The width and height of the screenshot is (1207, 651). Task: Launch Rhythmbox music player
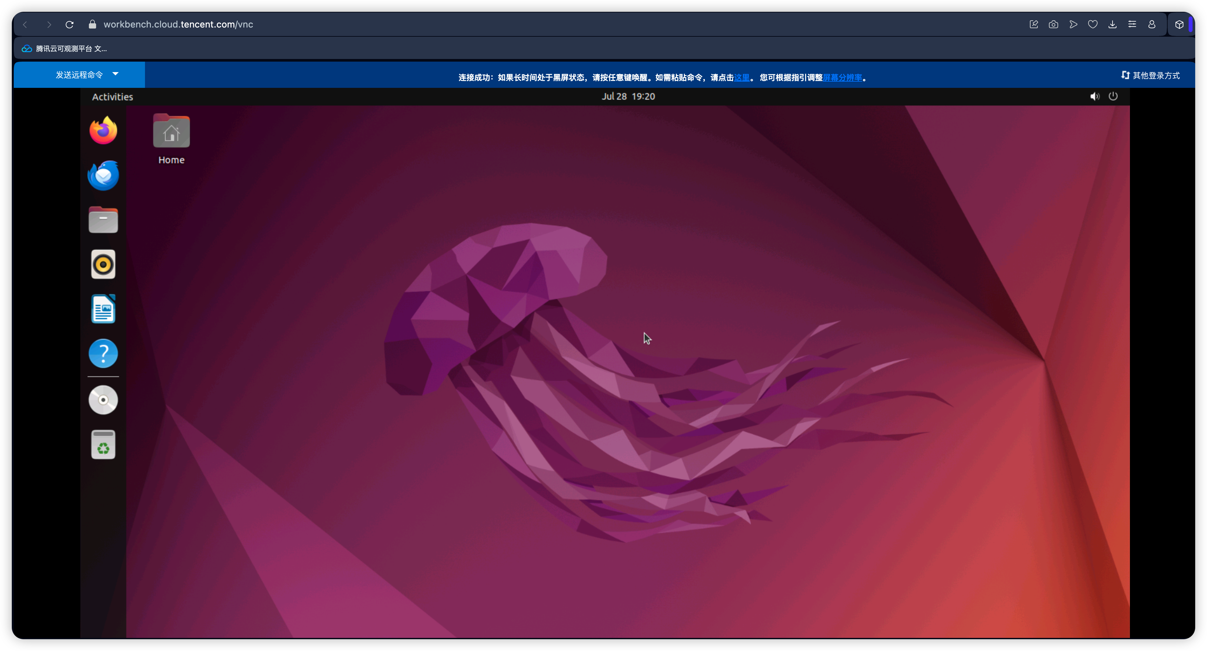pos(103,264)
